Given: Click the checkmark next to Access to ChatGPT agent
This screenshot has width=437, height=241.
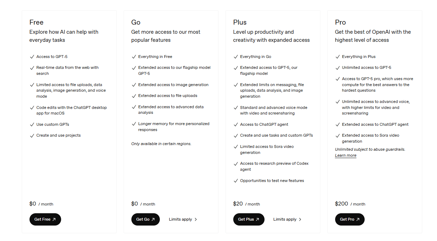Looking at the screenshot, I should [236, 124].
